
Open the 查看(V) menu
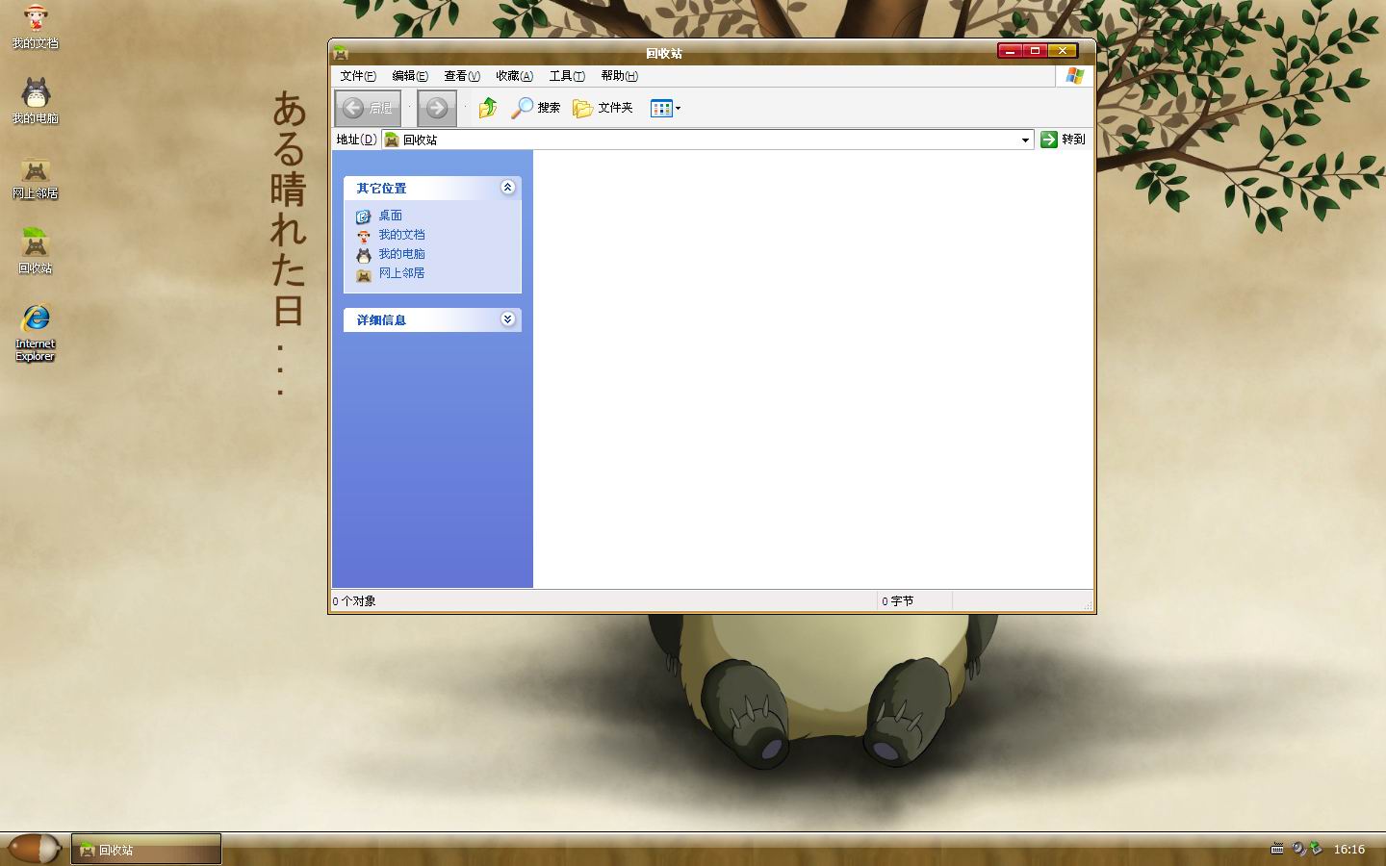coord(462,76)
